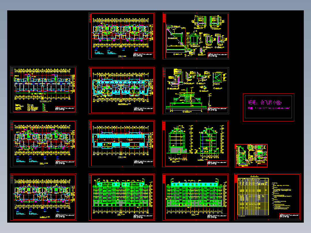Click the yellow schedule table grid
The height and width of the screenshot is (233, 311).
coord(253,196)
